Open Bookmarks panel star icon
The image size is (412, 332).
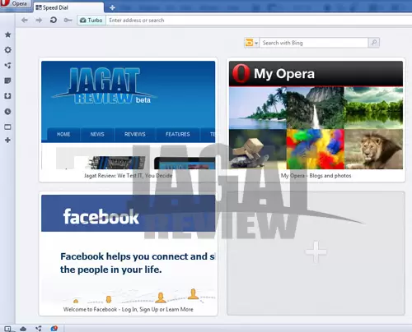7,35
